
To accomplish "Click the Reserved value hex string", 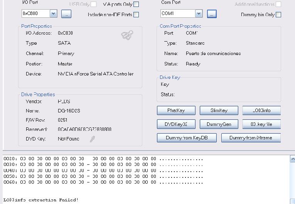I will [x=84, y=129].
